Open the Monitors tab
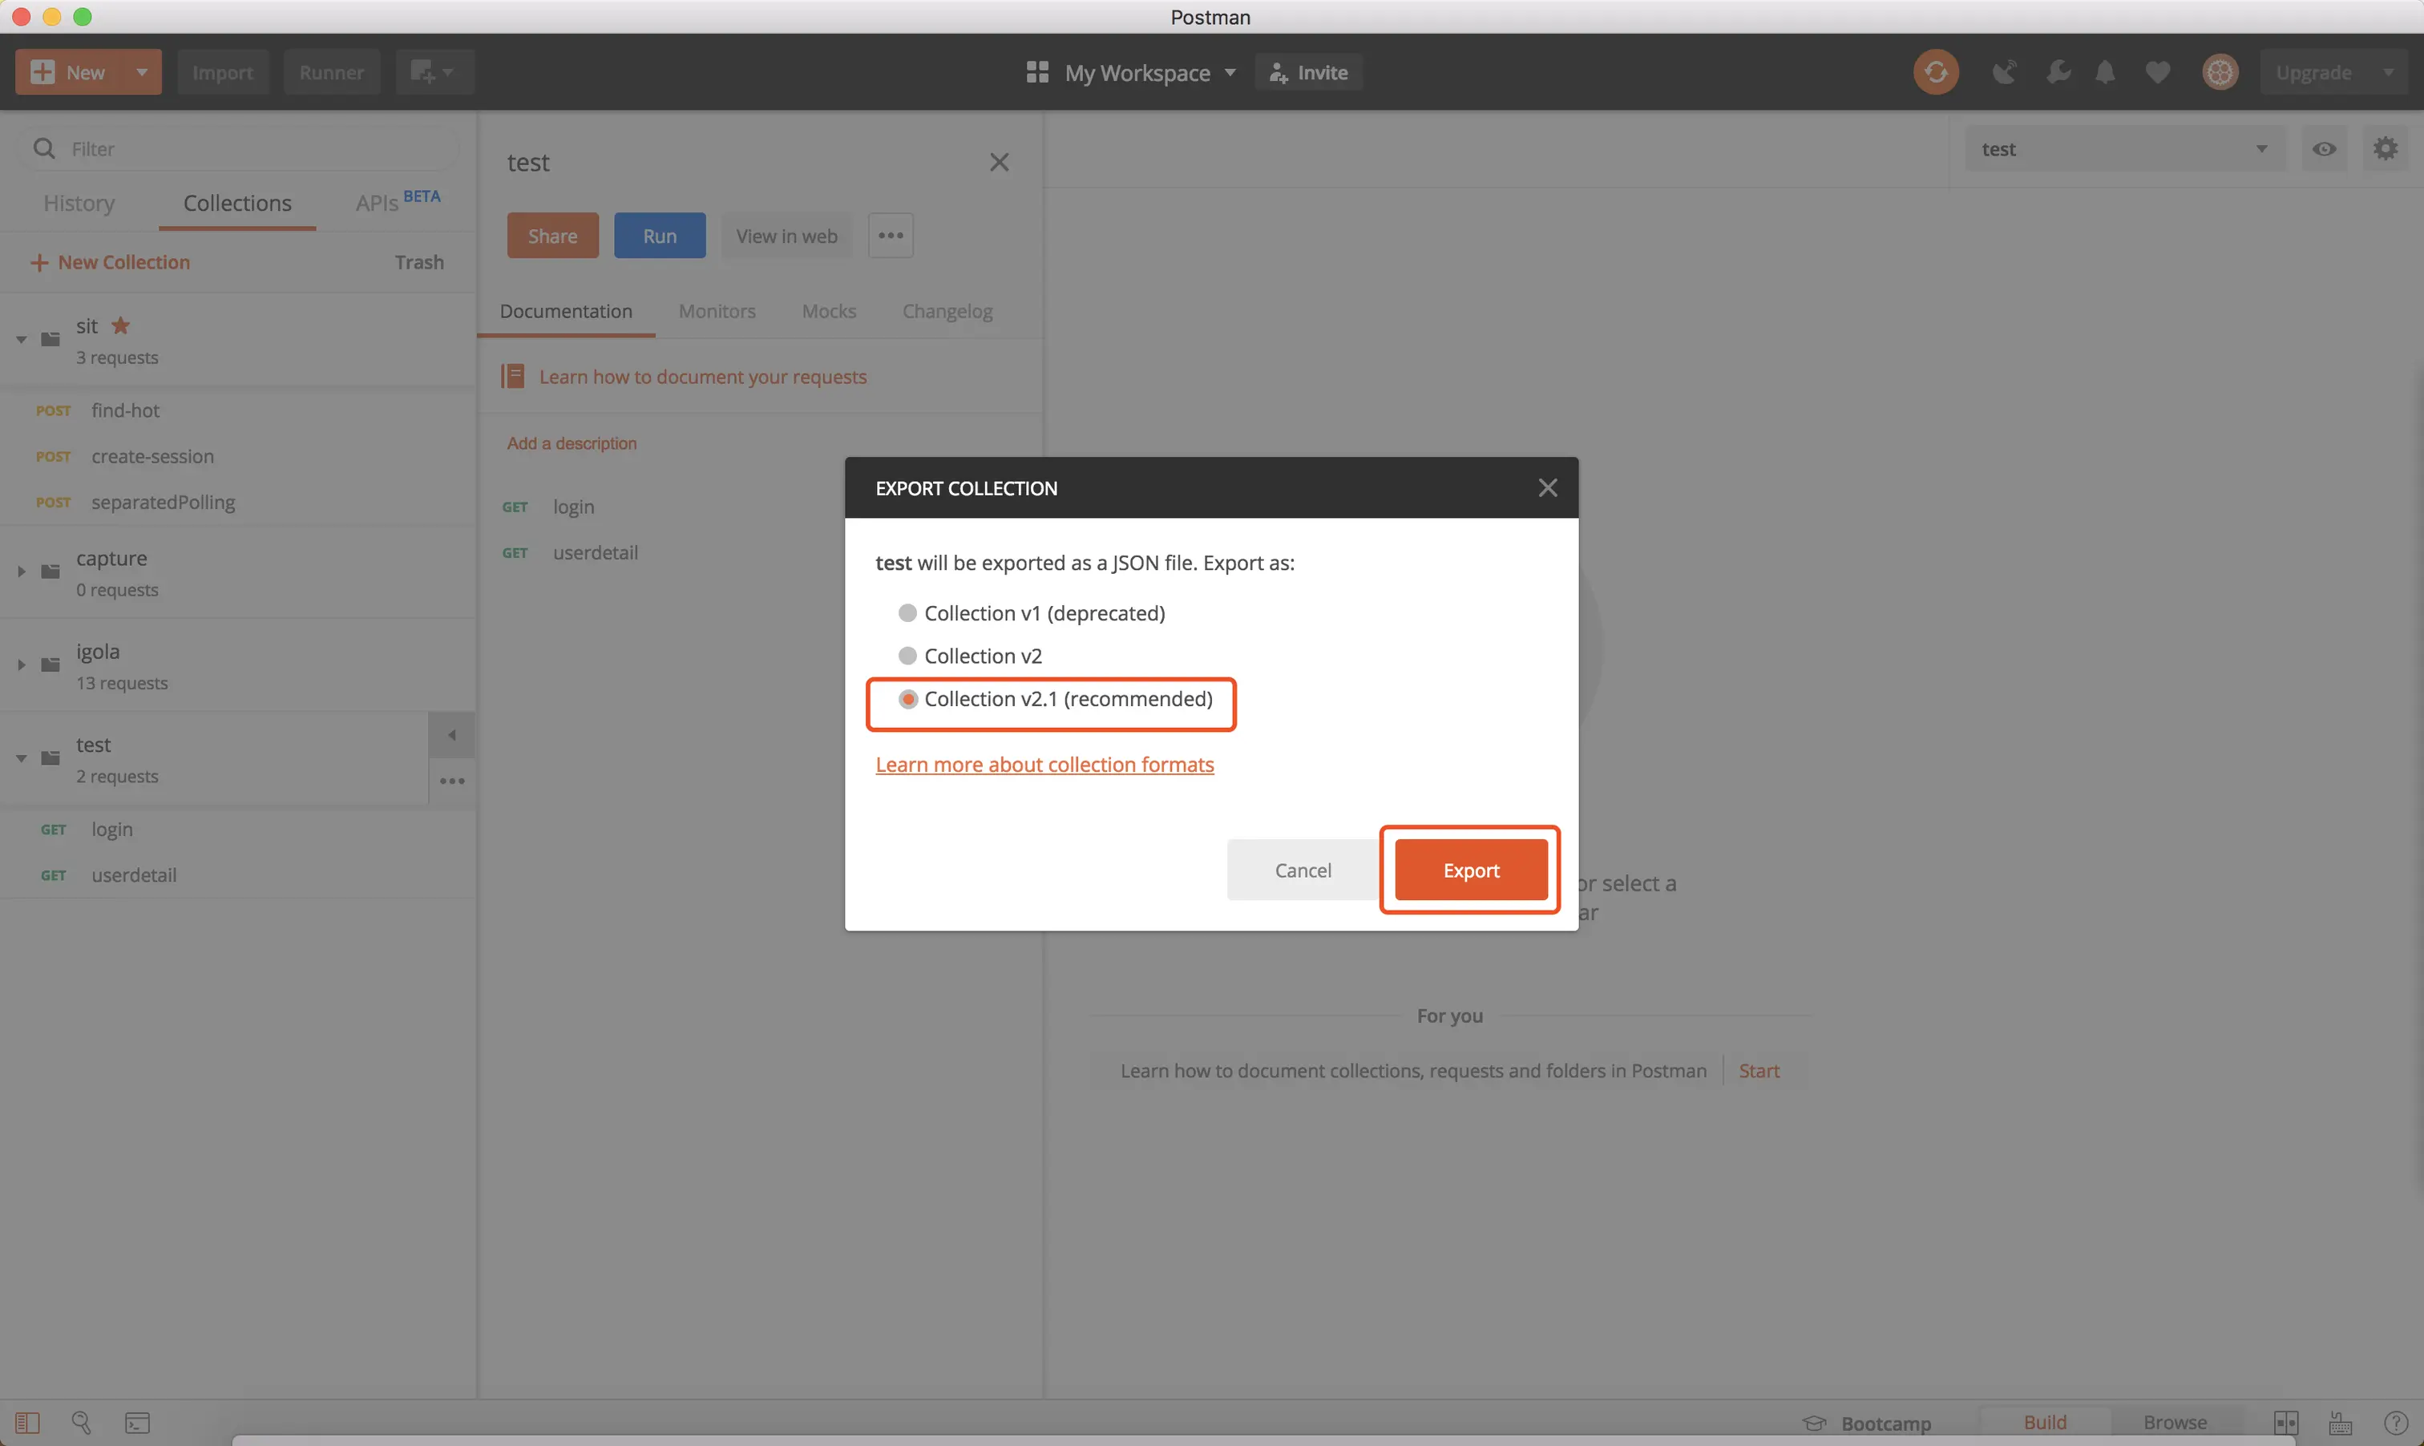Viewport: 2424px width, 1446px height. 716,312
